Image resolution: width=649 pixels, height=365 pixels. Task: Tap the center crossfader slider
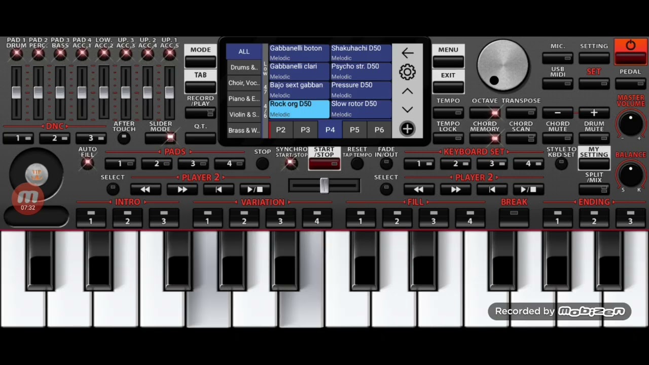(324, 186)
